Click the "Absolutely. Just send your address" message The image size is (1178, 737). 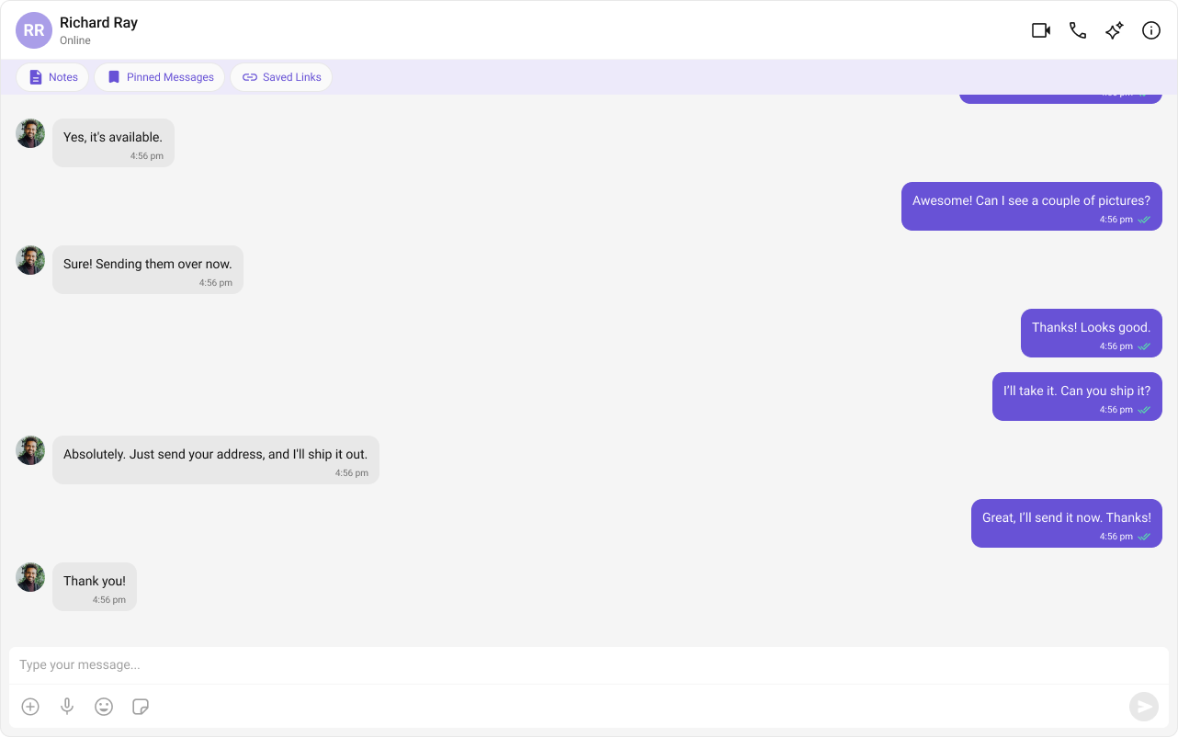tap(216, 459)
